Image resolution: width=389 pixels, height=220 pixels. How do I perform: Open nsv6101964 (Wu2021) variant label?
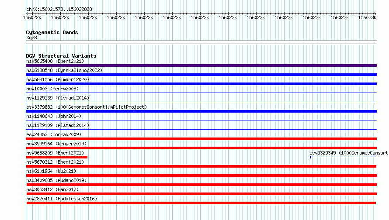point(51,171)
